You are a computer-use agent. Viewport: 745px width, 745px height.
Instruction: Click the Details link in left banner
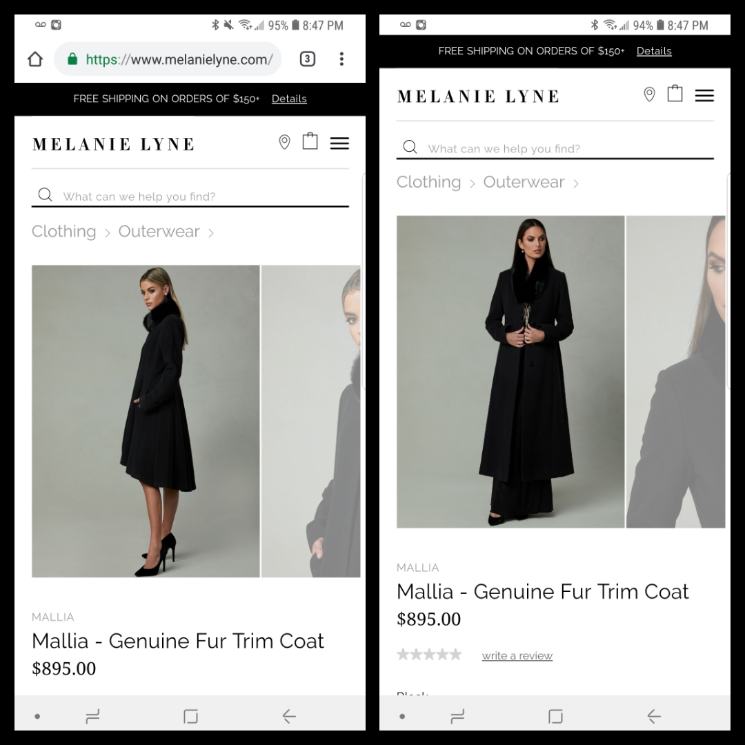289,99
